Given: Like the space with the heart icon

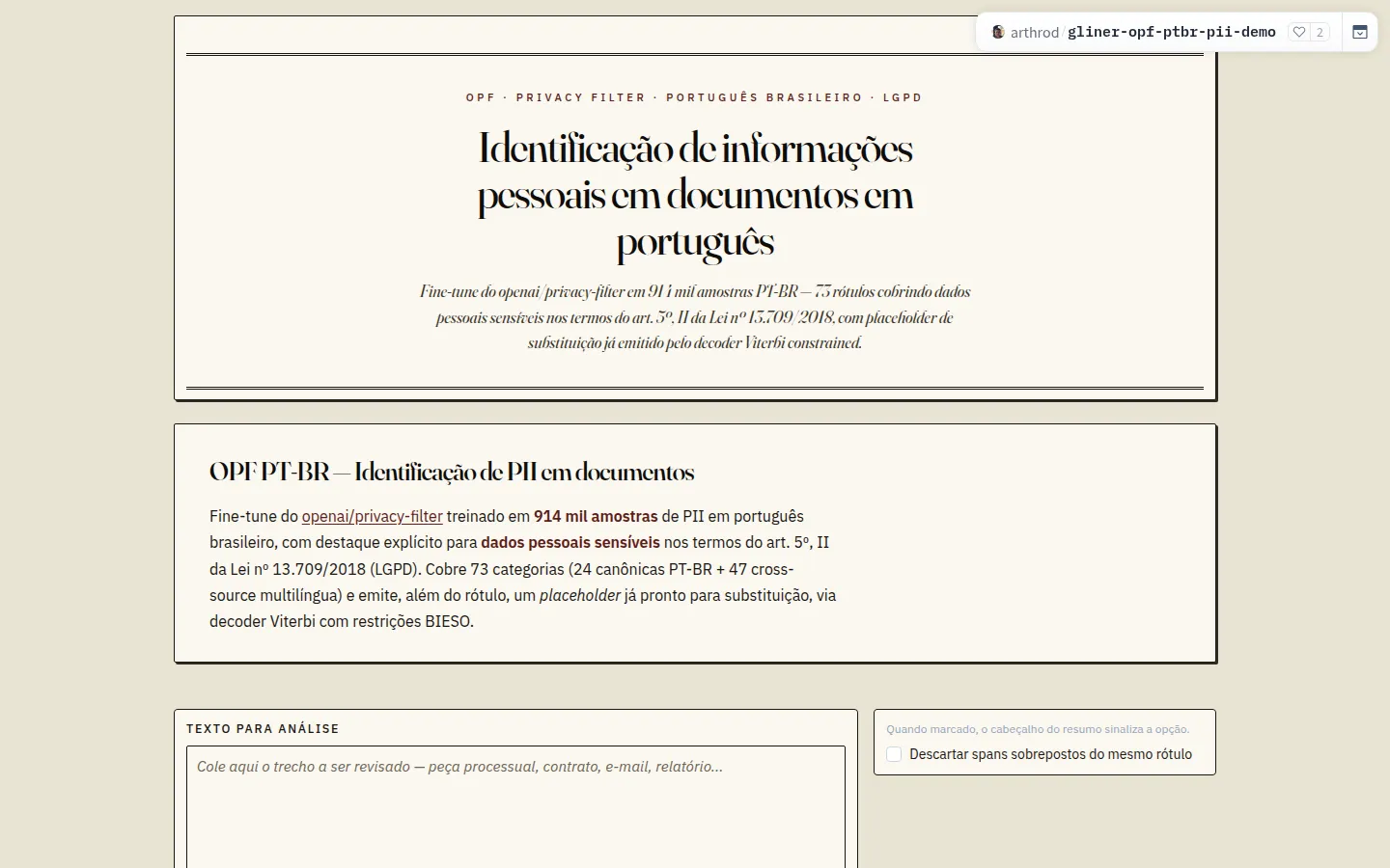Looking at the screenshot, I should click(1299, 32).
